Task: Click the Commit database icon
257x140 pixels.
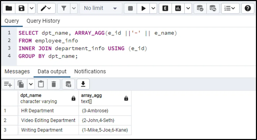Action: (200, 8)
